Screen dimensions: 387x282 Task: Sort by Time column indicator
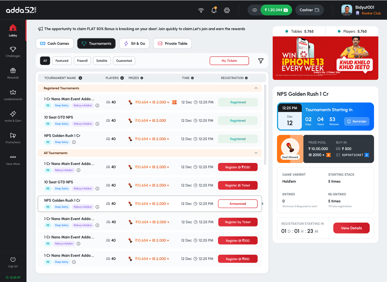coord(192,78)
